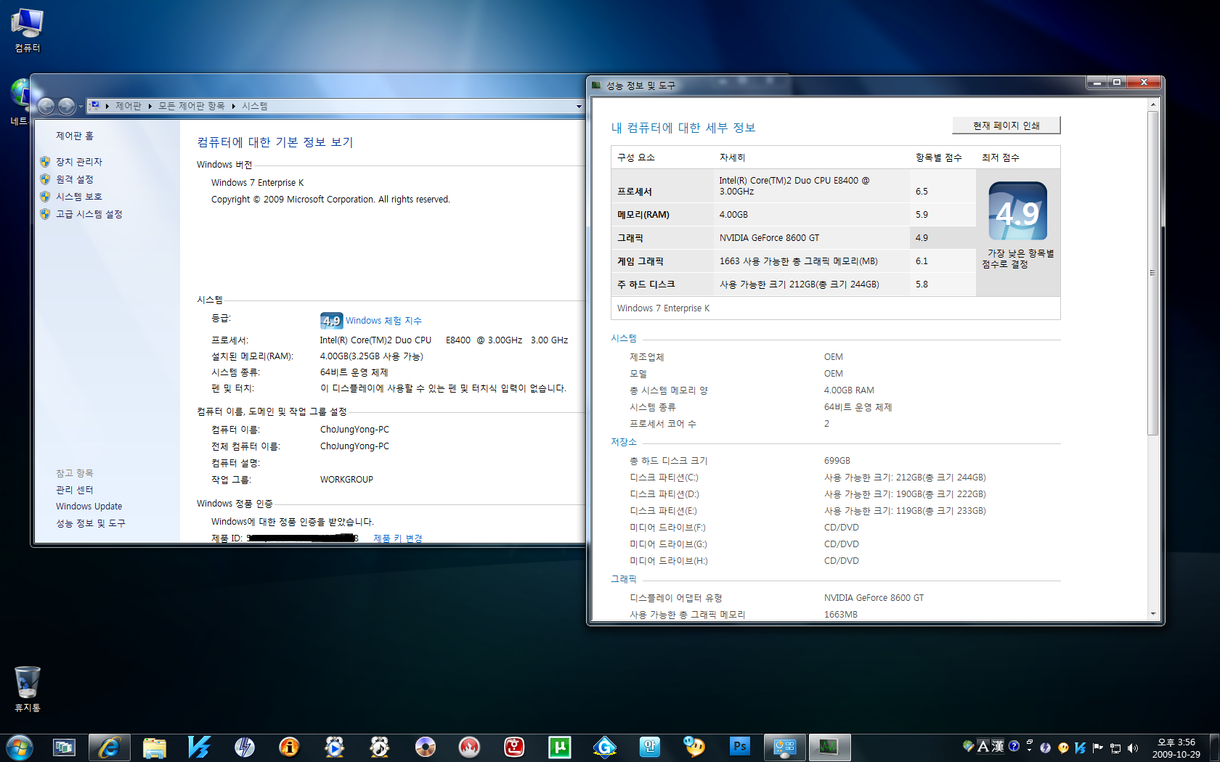Click the 제품 키 변경 link
1220x762 pixels.
coord(398,538)
